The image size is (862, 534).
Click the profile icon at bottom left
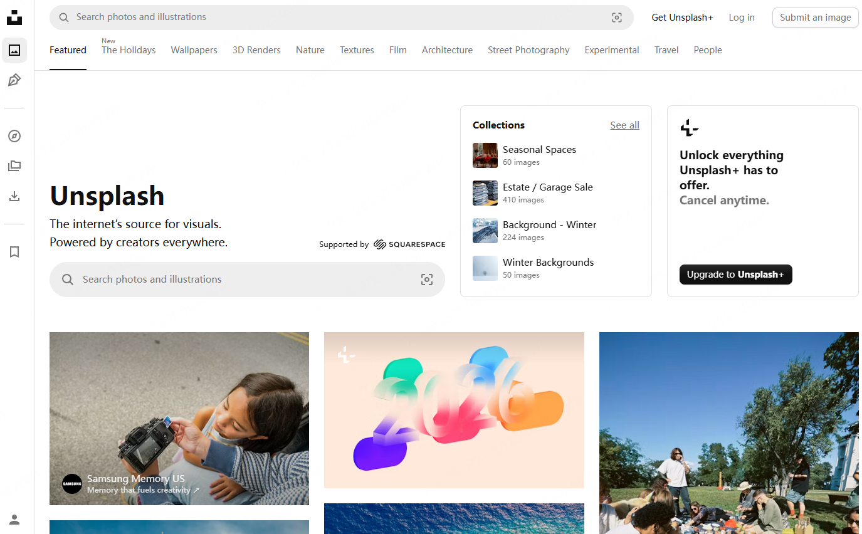[14, 520]
